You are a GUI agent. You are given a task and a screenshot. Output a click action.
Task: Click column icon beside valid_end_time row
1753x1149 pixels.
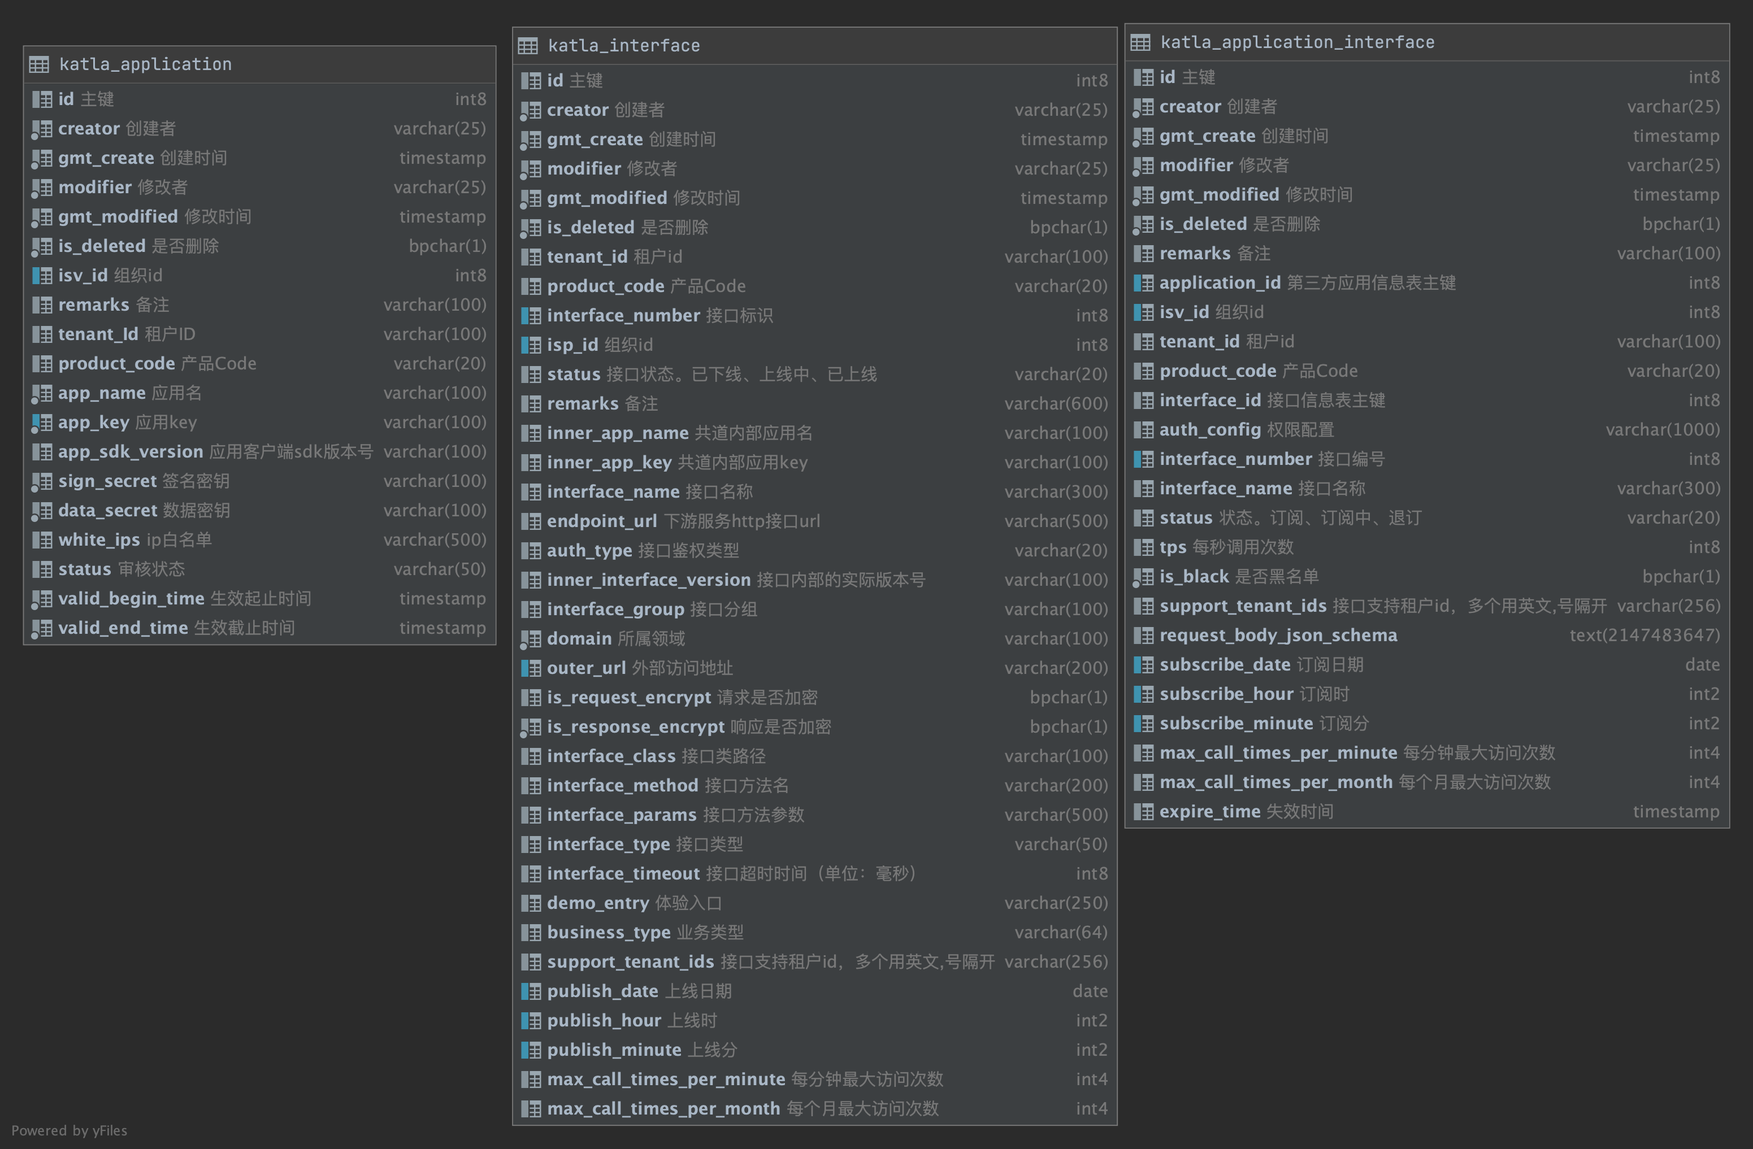(x=42, y=629)
